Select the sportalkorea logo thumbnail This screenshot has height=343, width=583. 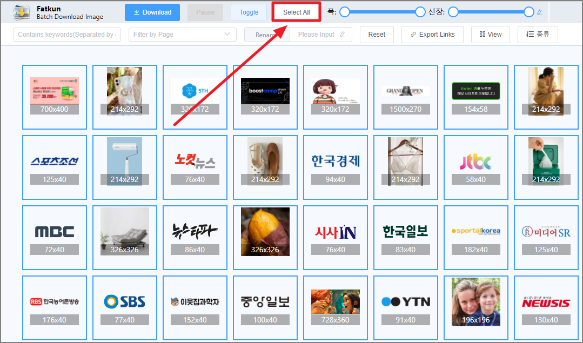point(476,238)
